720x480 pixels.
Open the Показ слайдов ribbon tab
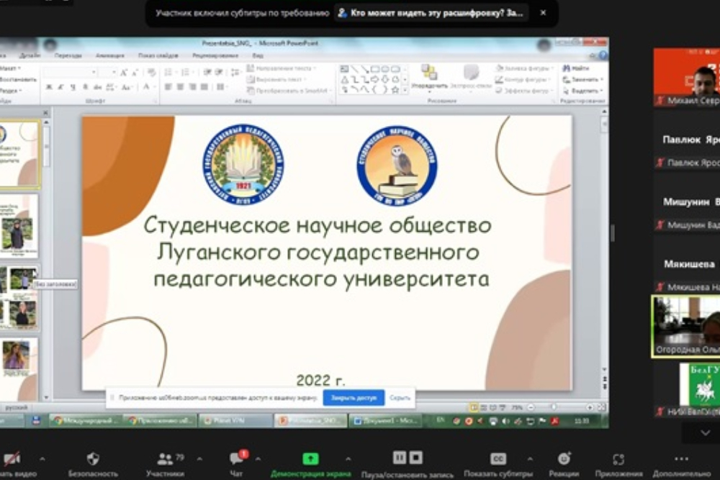click(157, 55)
